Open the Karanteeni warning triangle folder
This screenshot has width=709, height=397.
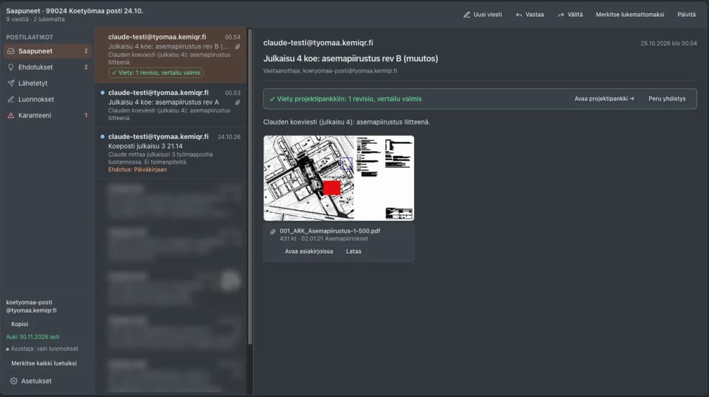pyautogui.click(x=11, y=115)
